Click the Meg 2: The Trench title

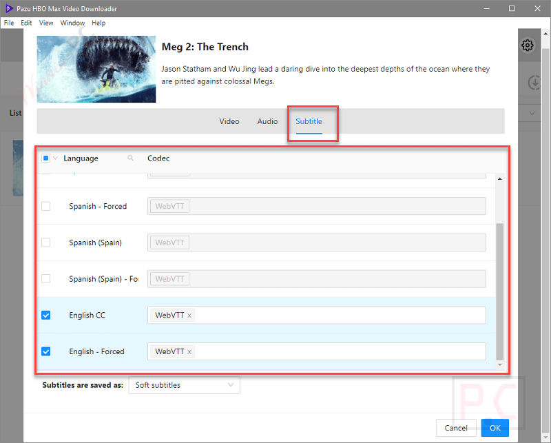[x=205, y=47]
